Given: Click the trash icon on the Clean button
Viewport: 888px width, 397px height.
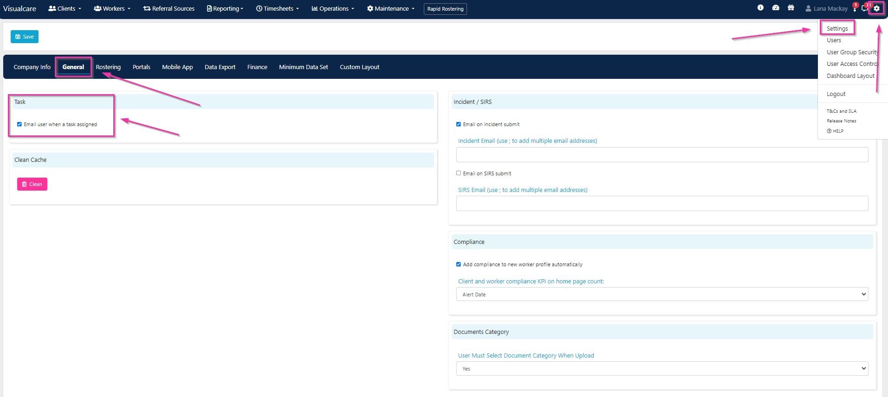Looking at the screenshot, I should (24, 184).
